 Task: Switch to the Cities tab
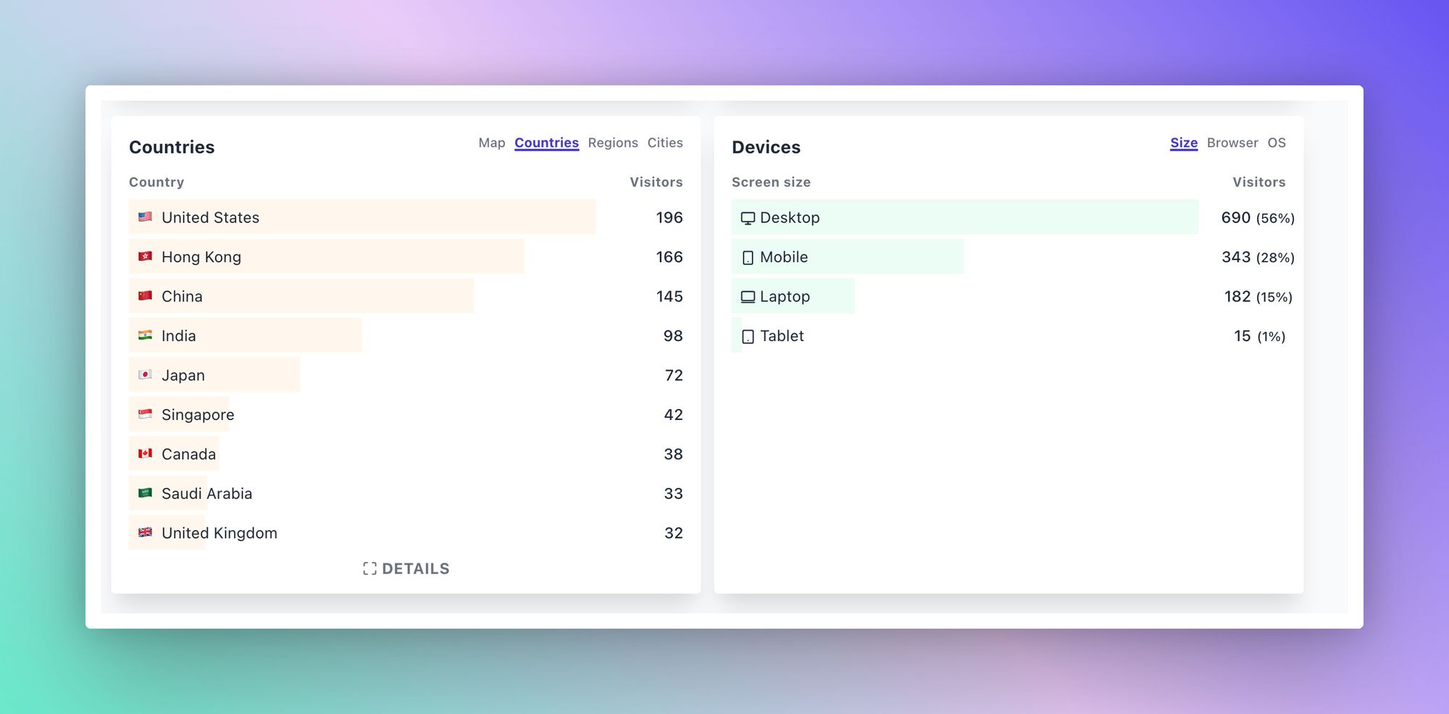pos(665,143)
